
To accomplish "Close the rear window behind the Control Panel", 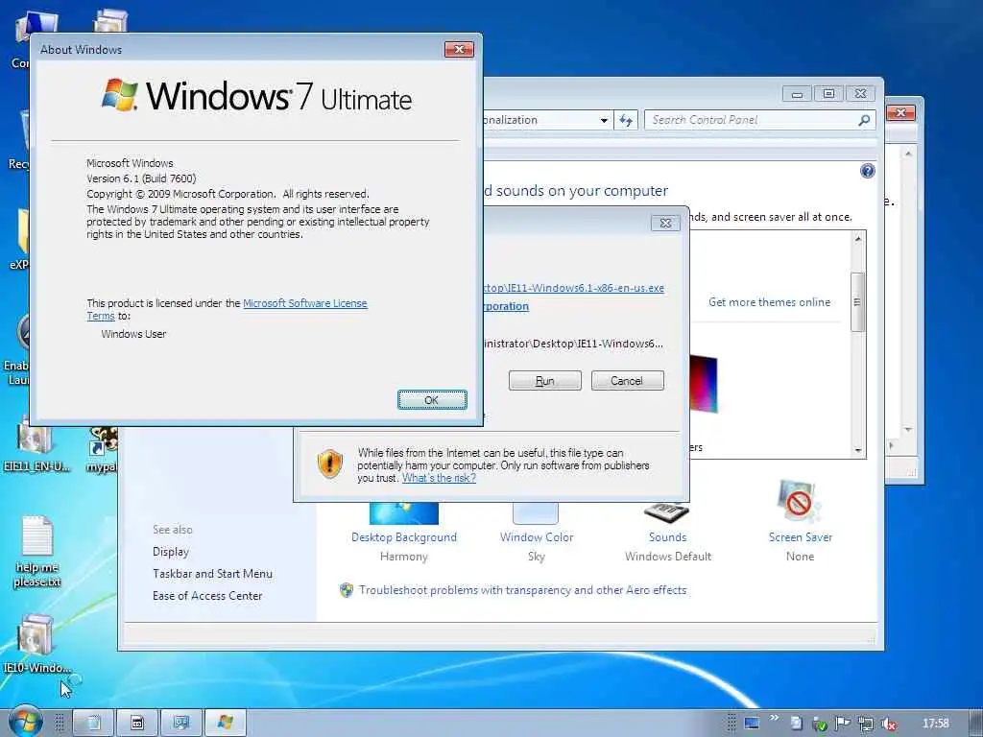I will click(x=900, y=113).
